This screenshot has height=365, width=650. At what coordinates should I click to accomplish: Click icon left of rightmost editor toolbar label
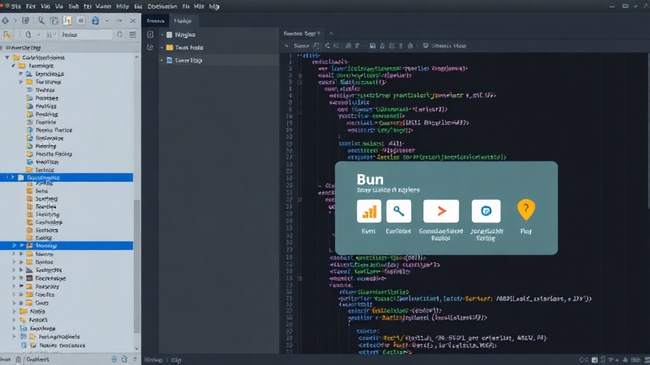426,46
